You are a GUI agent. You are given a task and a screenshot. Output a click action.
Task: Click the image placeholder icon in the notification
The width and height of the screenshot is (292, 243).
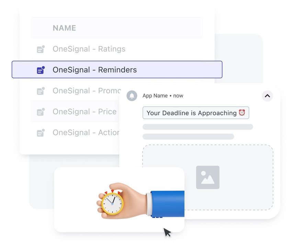[x=207, y=177]
